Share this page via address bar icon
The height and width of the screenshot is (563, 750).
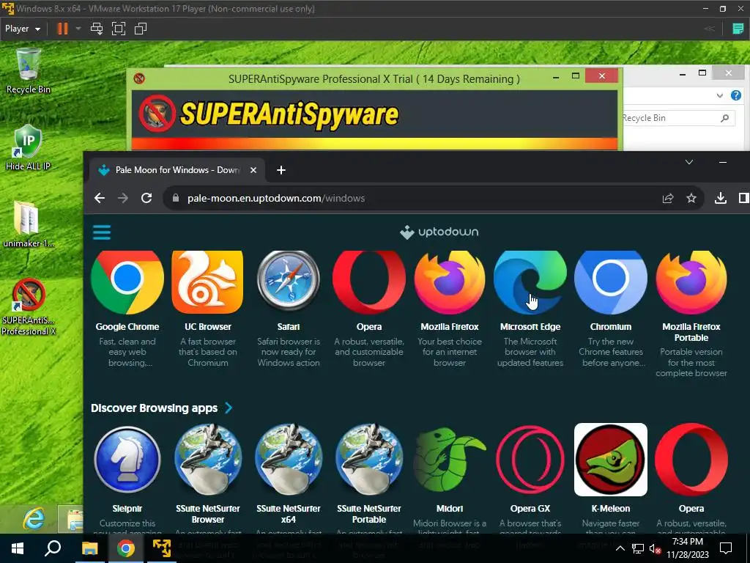(x=668, y=198)
